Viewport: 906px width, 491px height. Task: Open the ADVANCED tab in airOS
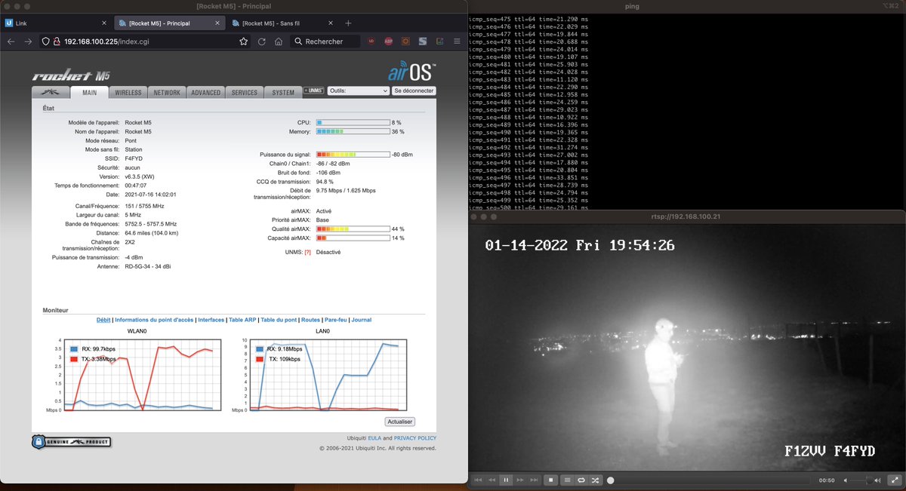coord(205,93)
